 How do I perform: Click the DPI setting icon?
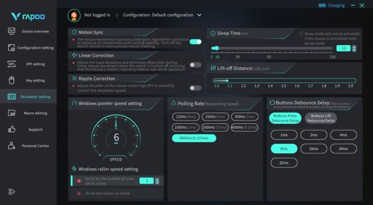pos(11,64)
